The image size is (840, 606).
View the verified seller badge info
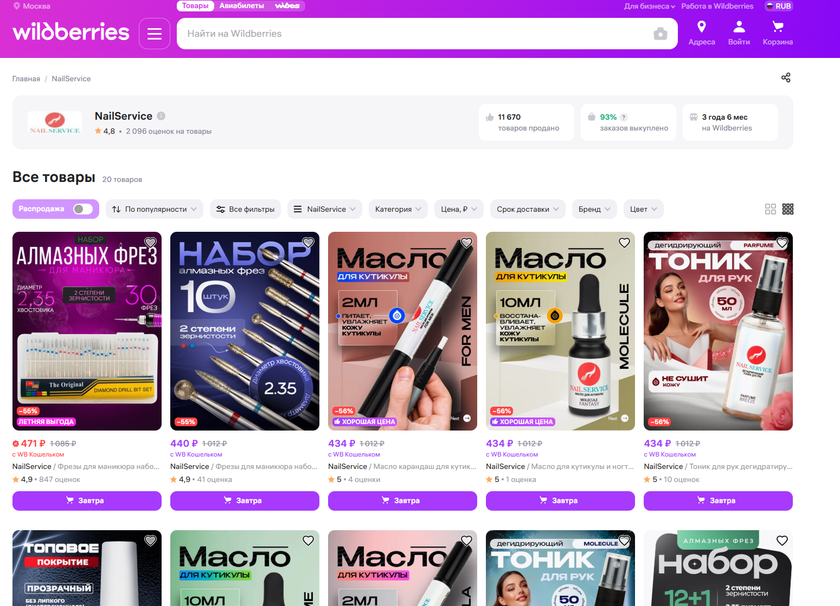pos(161,116)
